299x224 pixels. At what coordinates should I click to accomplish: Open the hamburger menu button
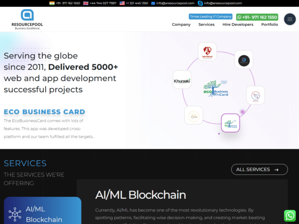point(290,19)
